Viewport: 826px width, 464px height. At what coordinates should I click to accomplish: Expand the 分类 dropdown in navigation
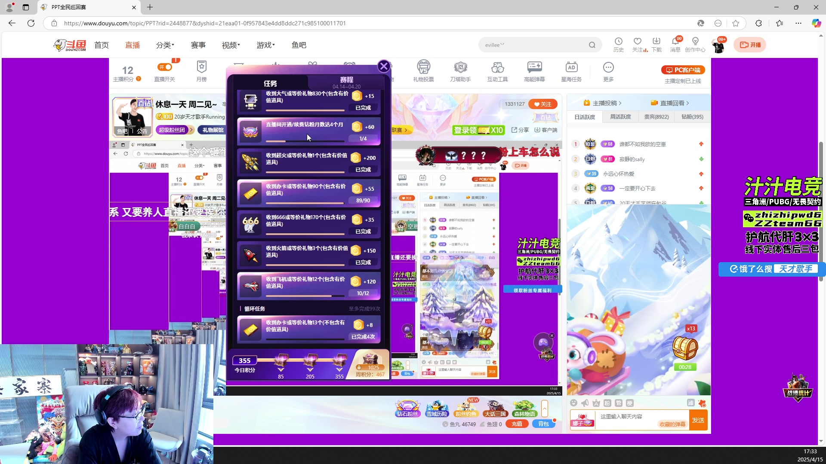(165, 45)
